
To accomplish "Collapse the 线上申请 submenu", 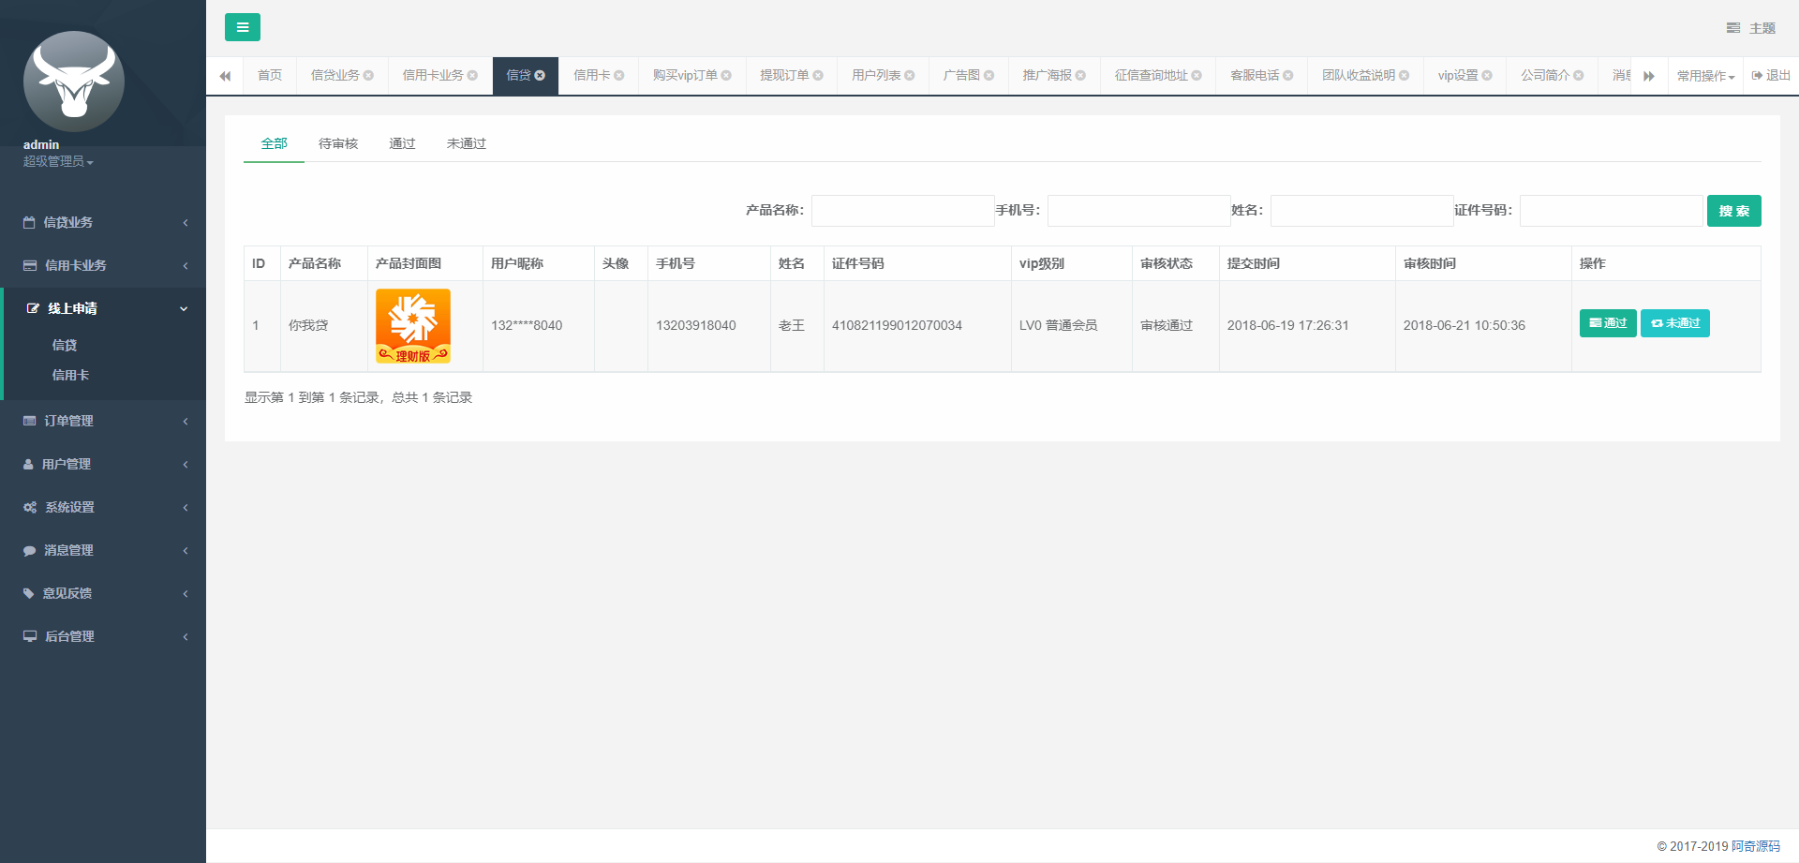I will [183, 308].
